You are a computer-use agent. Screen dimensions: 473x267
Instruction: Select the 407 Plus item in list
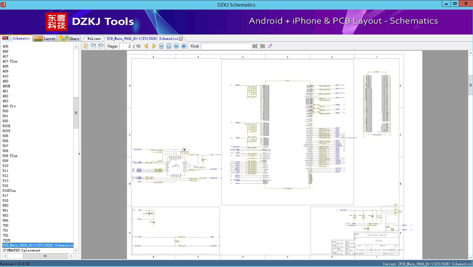pyautogui.click(x=10, y=61)
